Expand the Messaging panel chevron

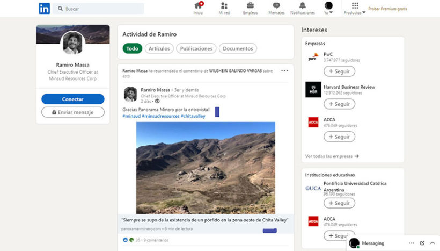tap(432, 243)
